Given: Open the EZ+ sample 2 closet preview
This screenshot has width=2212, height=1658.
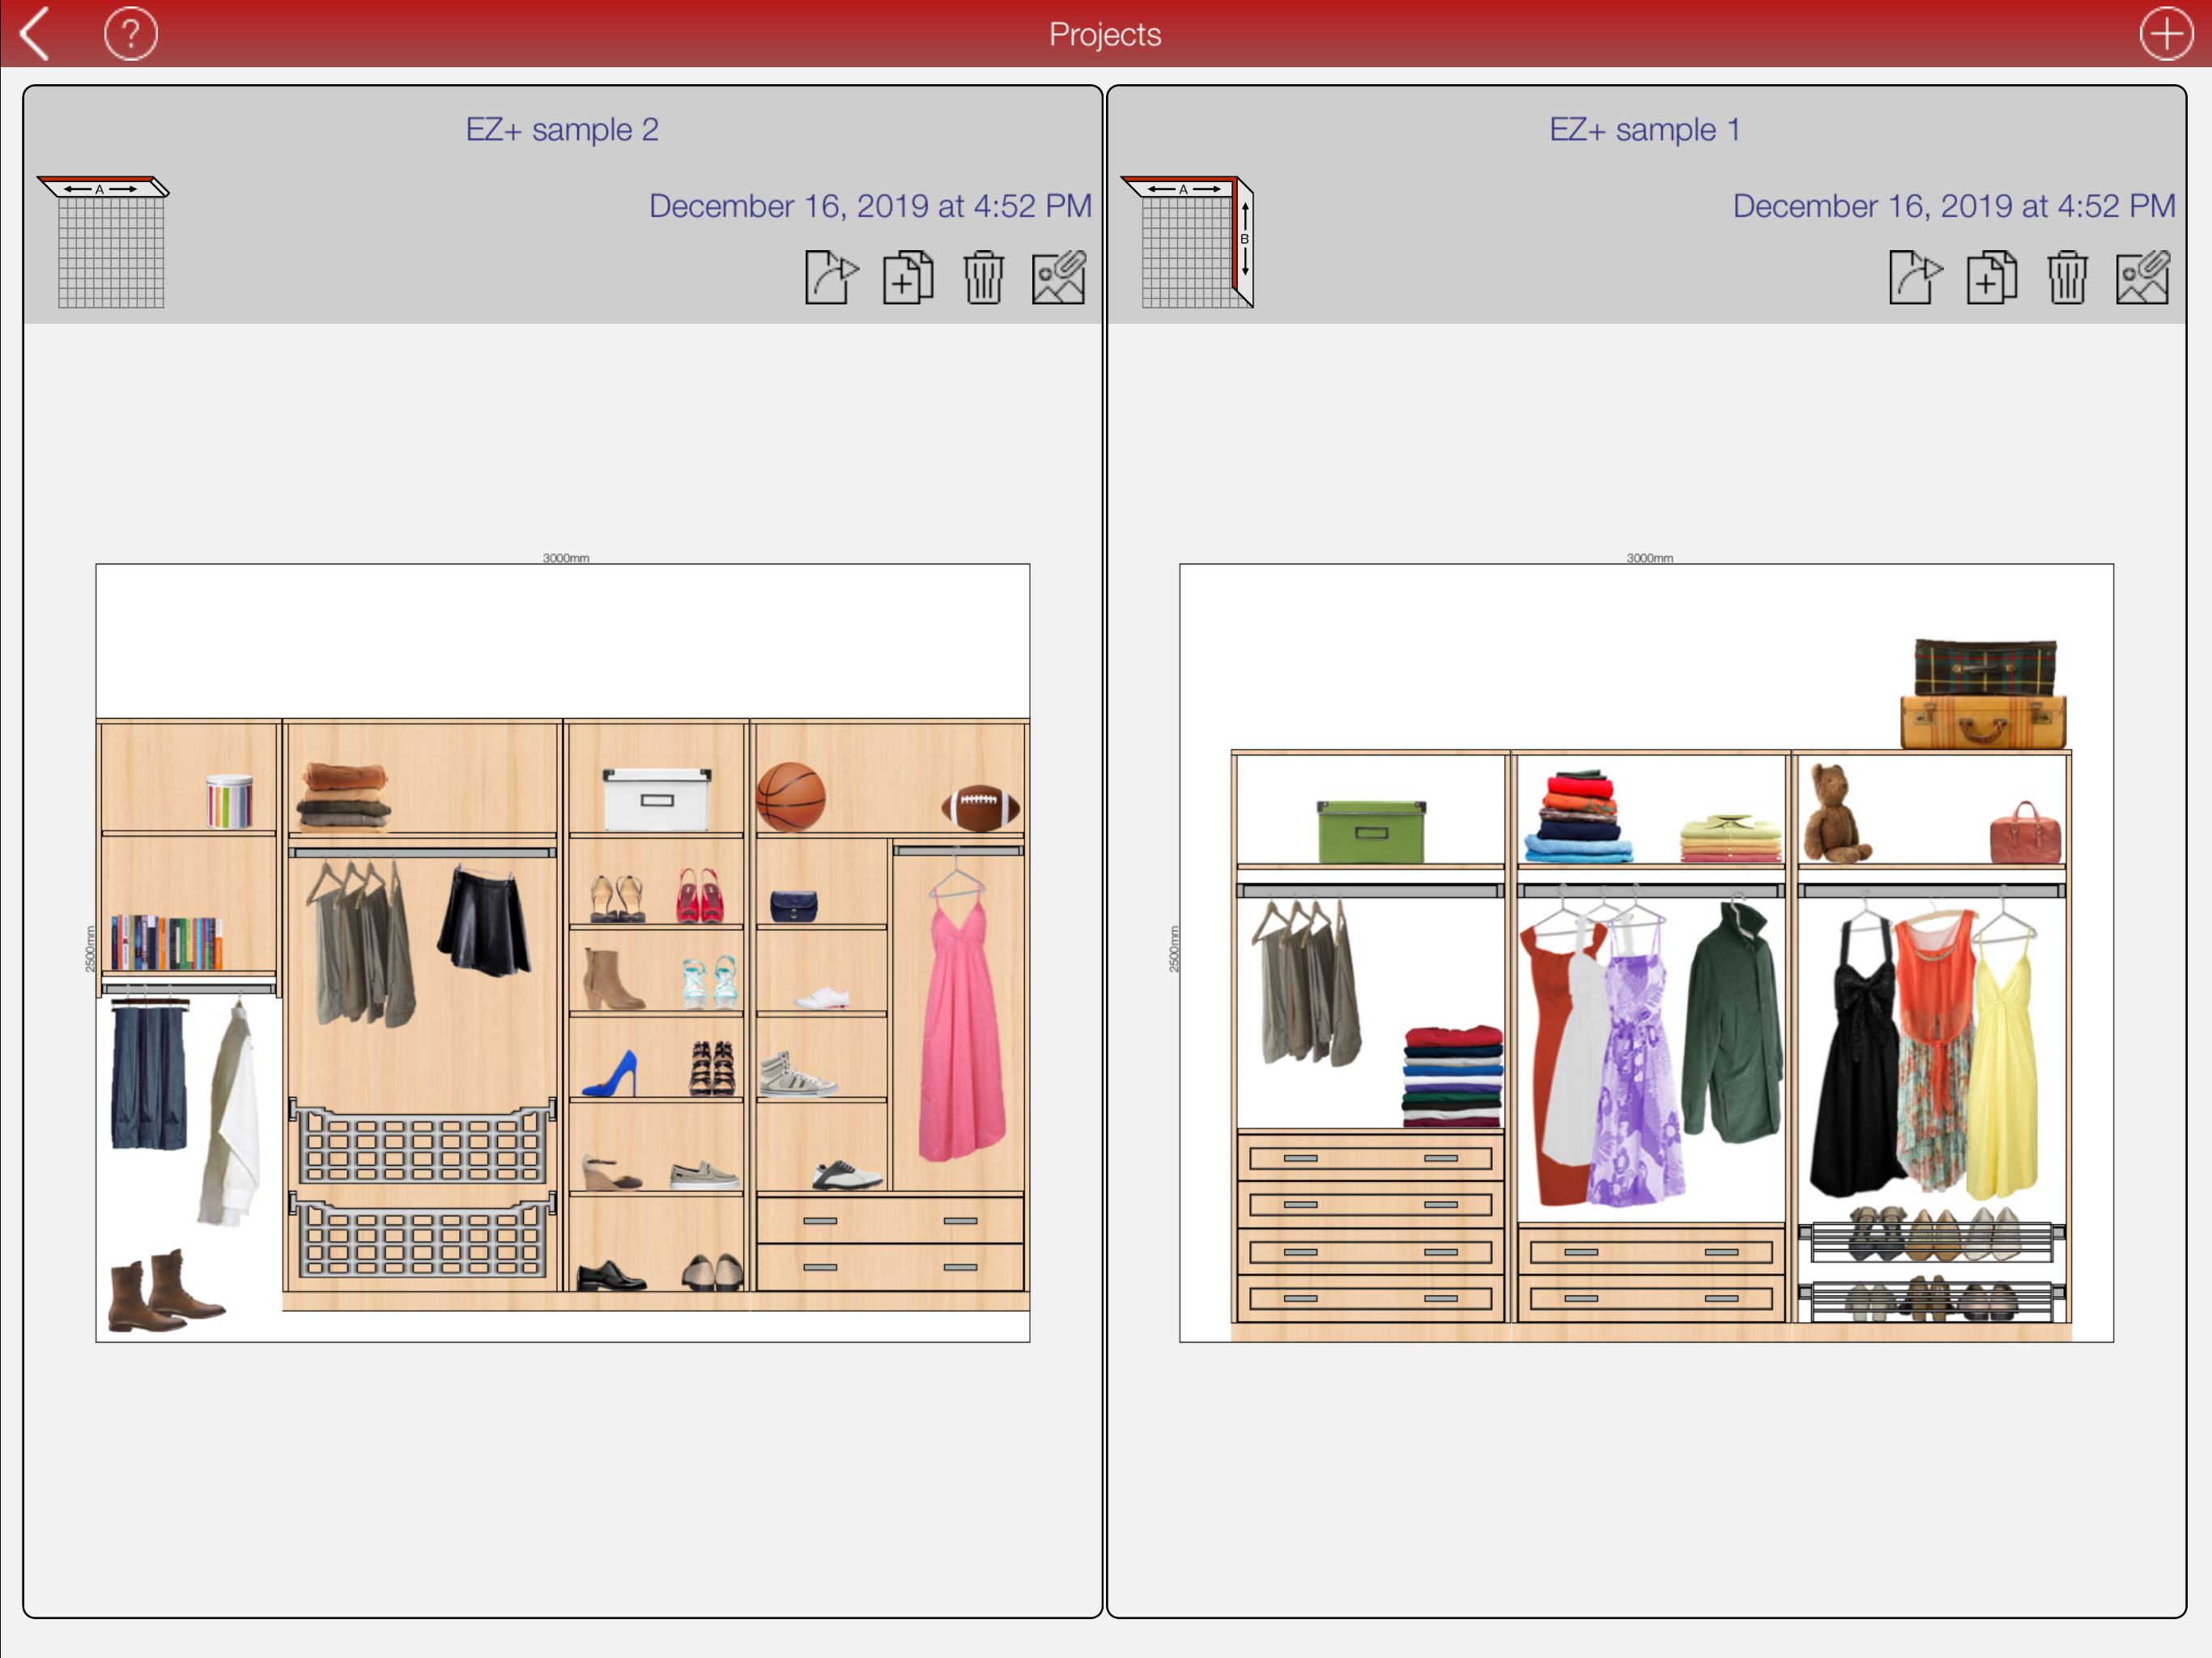Looking at the screenshot, I should coord(562,952).
